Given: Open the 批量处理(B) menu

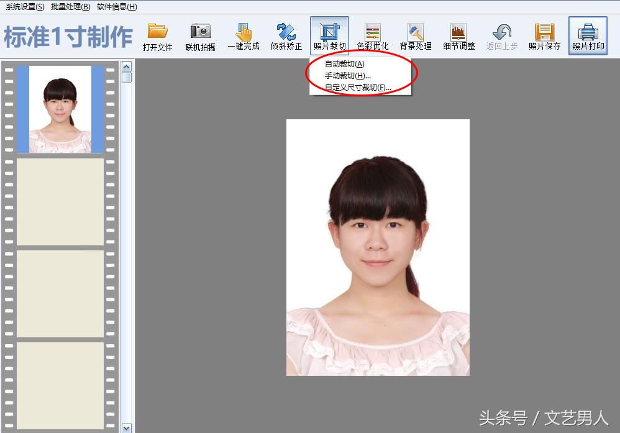Looking at the screenshot, I should (x=71, y=7).
